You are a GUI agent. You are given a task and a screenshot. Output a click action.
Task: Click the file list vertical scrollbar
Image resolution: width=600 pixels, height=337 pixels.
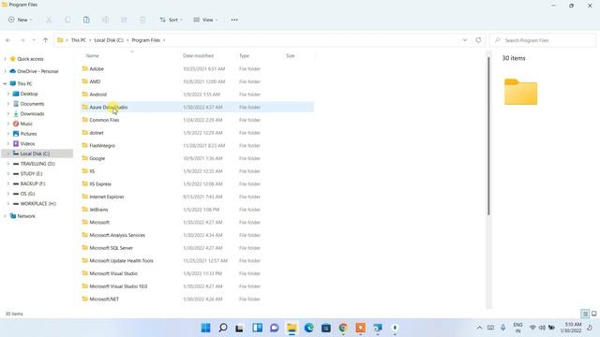click(x=488, y=136)
